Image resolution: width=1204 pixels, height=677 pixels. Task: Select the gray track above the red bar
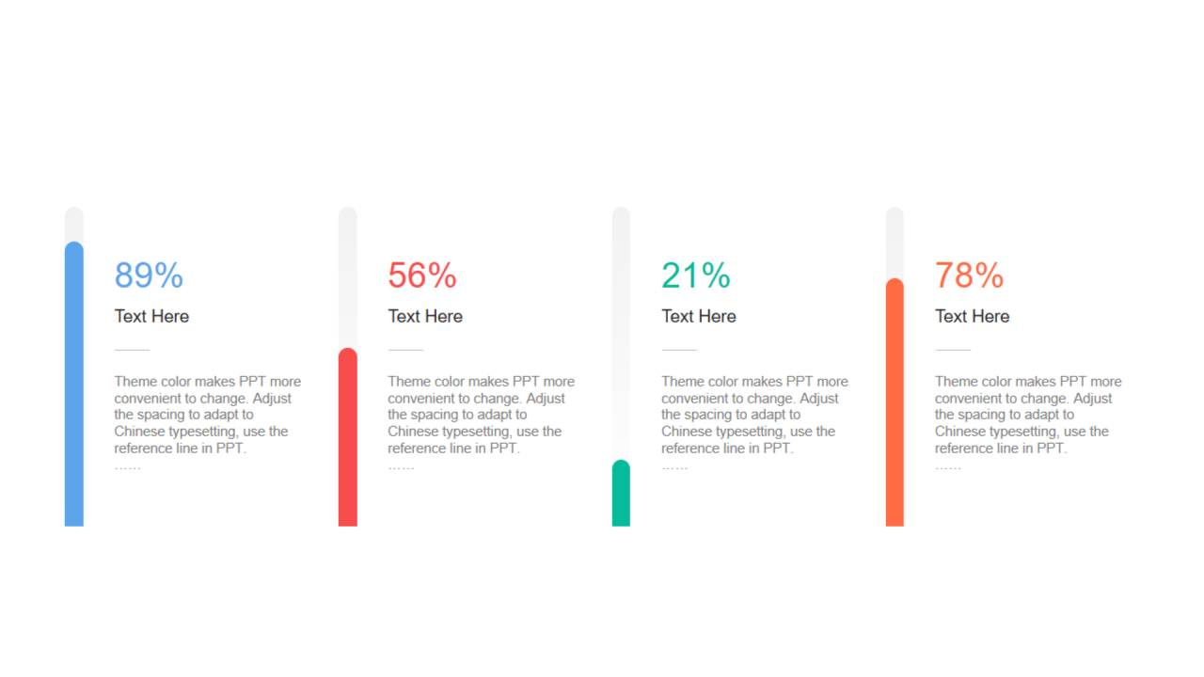coord(348,277)
